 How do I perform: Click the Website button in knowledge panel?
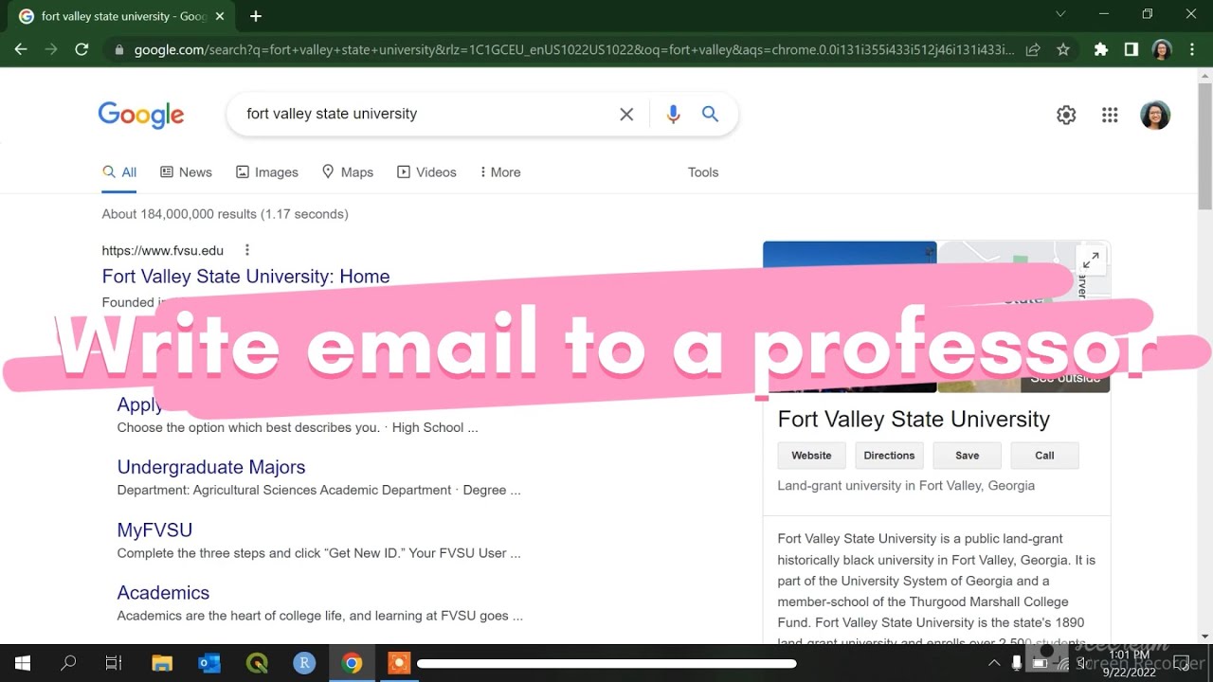[811, 456]
